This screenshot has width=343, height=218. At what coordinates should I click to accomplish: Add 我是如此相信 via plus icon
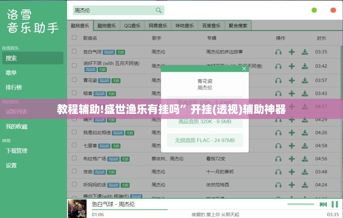pyautogui.click(x=292, y=133)
